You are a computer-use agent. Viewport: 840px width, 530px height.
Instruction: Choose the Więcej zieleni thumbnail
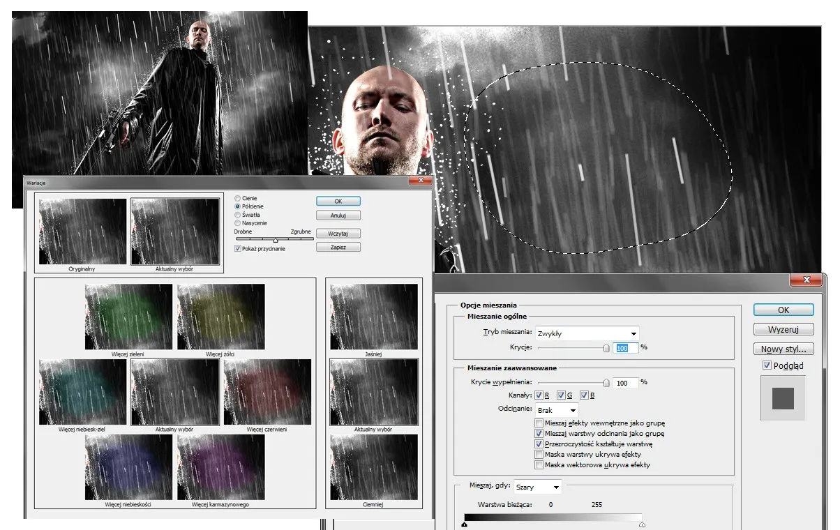128,317
